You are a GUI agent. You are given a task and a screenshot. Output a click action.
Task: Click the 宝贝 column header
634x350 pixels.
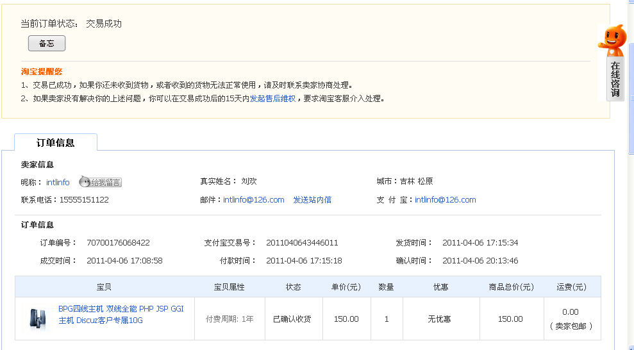[x=104, y=287]
